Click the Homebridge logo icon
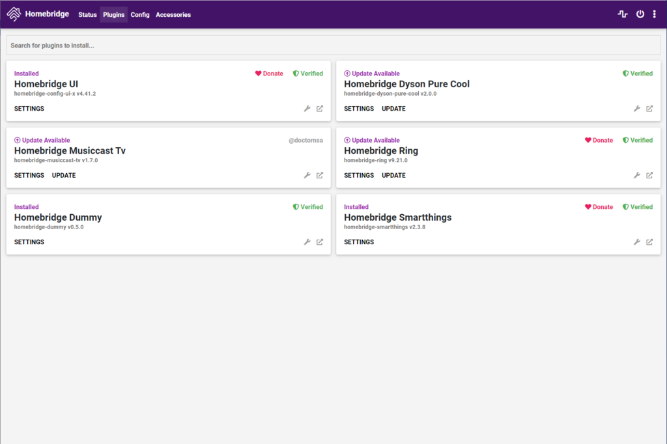667x444 pixels. click(14, 14)
